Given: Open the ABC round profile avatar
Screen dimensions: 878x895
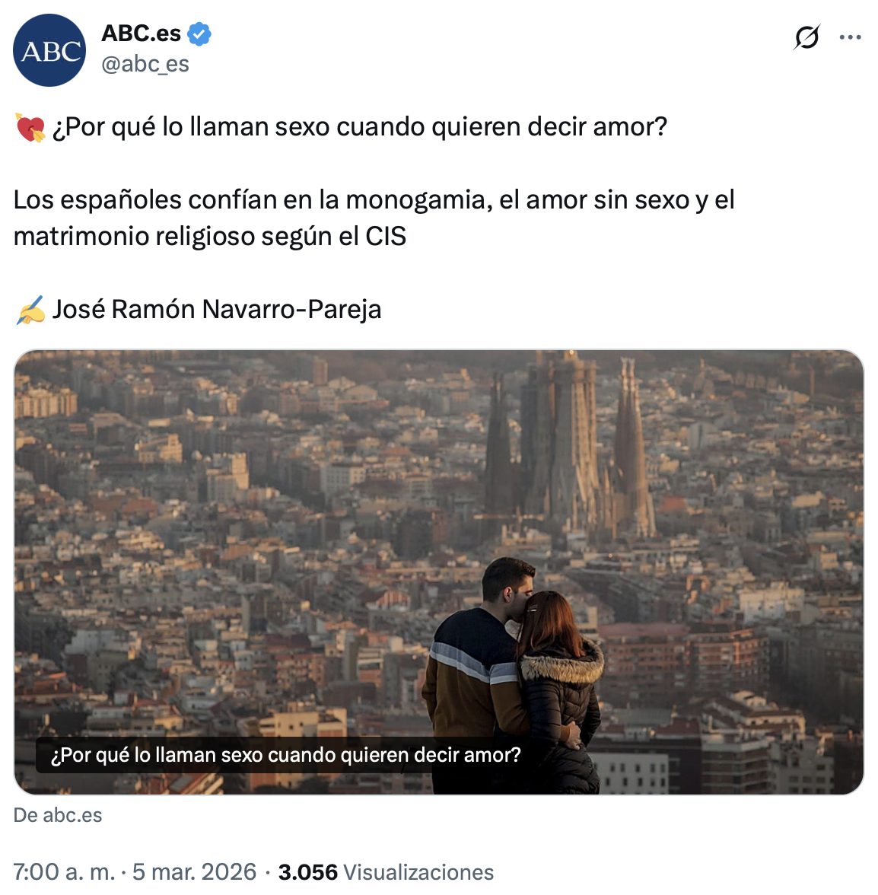Looking at the screenshot, I should pos(49,50).
